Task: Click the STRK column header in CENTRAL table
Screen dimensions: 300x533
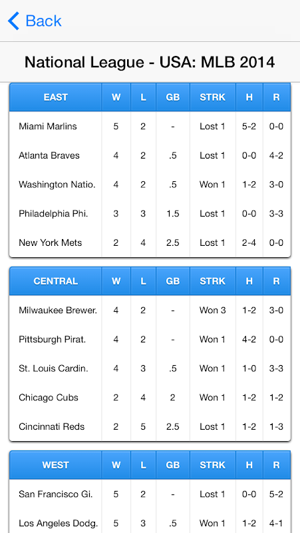Action: coord(212,281)
